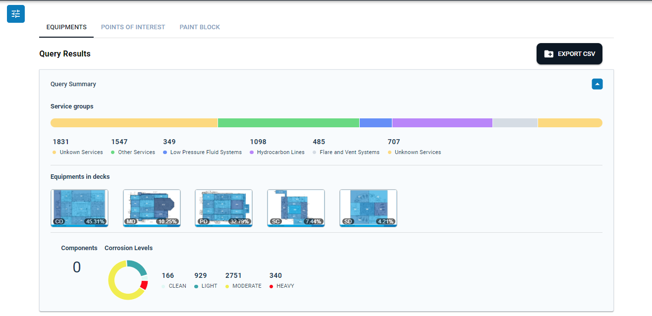The height and width of the screenshot is (316, 652).
Task: Open the SD deck thumbnail
Action: click(368, 208)
